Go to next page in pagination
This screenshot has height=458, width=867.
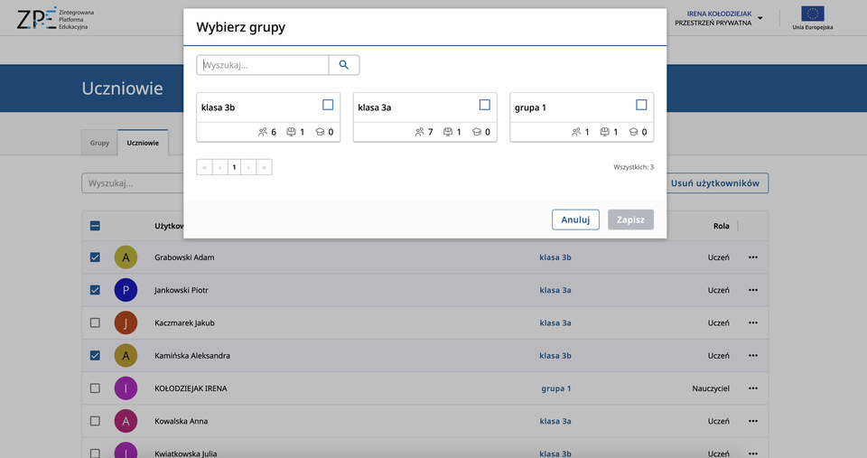tap(248, 167)
